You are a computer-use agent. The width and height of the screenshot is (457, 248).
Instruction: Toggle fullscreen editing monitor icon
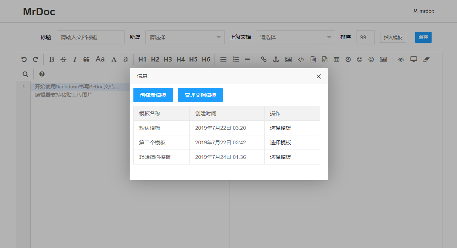[413, 59]
